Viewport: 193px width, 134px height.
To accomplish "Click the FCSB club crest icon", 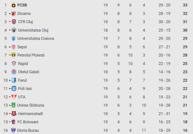I will click(14, 5).
